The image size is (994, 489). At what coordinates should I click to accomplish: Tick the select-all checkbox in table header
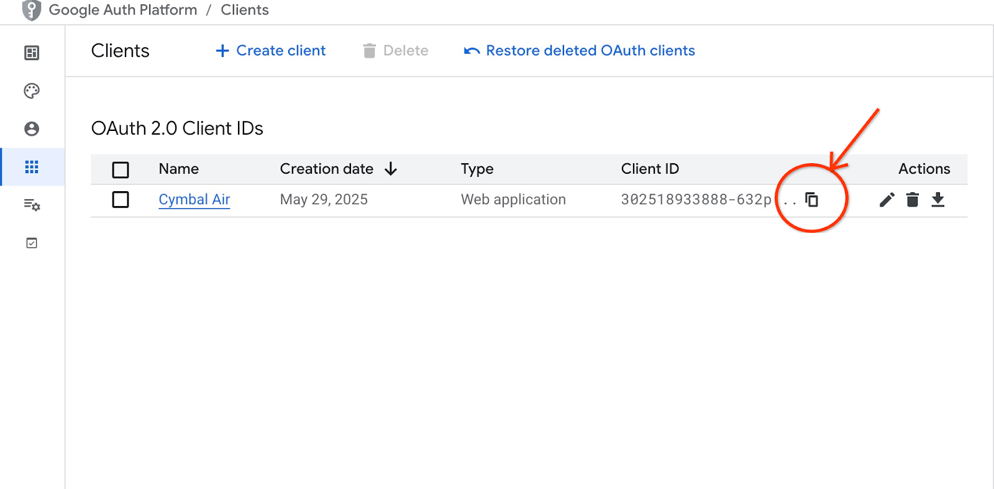[x=121, y=169]
